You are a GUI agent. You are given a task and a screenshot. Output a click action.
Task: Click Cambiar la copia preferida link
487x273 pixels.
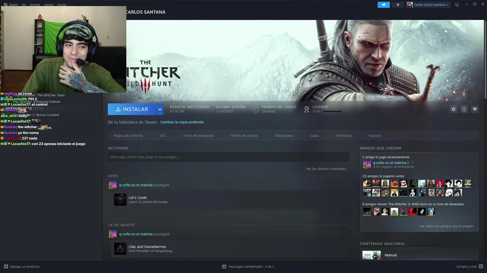click(x=182, y=122)
